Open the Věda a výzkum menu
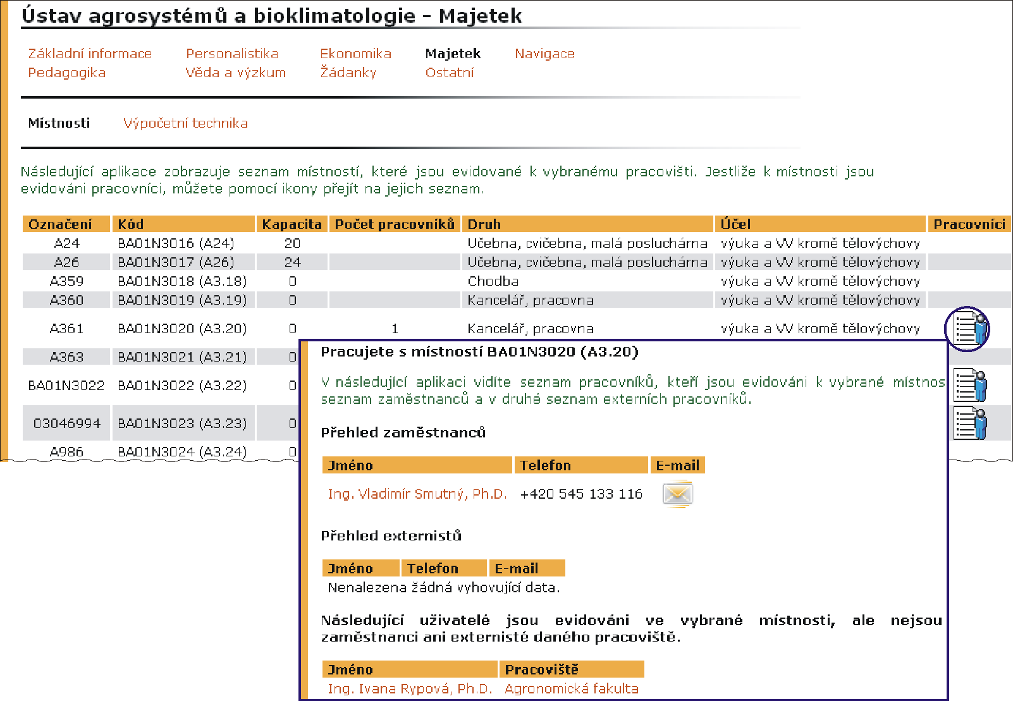Screen dimensions: 1013x701 [235, 73]
